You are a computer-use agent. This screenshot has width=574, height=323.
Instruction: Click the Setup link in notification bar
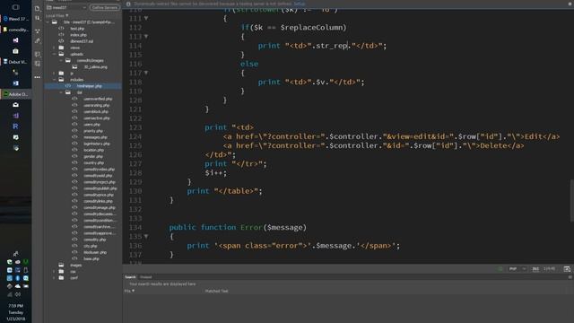click(299, 4)
